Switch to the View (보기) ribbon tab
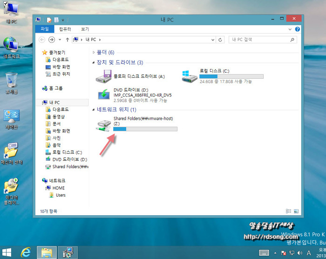Viewport: 326px width, 259px height. [x=85, y=29]
